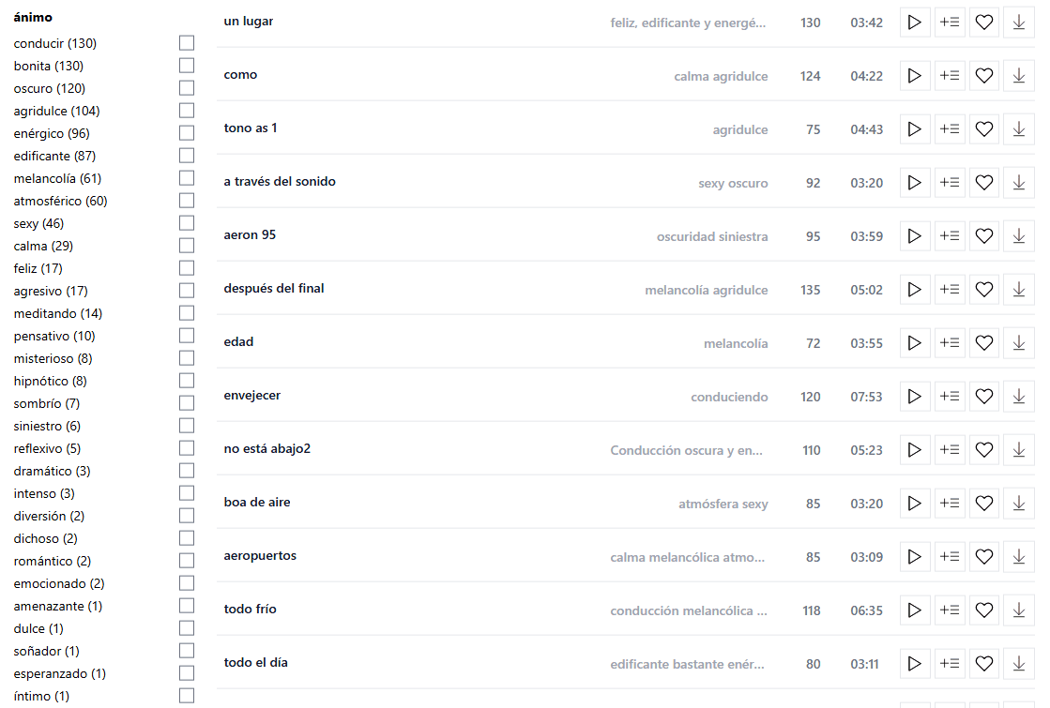Download the track 'envejecer'

(x=1019, y=397)
